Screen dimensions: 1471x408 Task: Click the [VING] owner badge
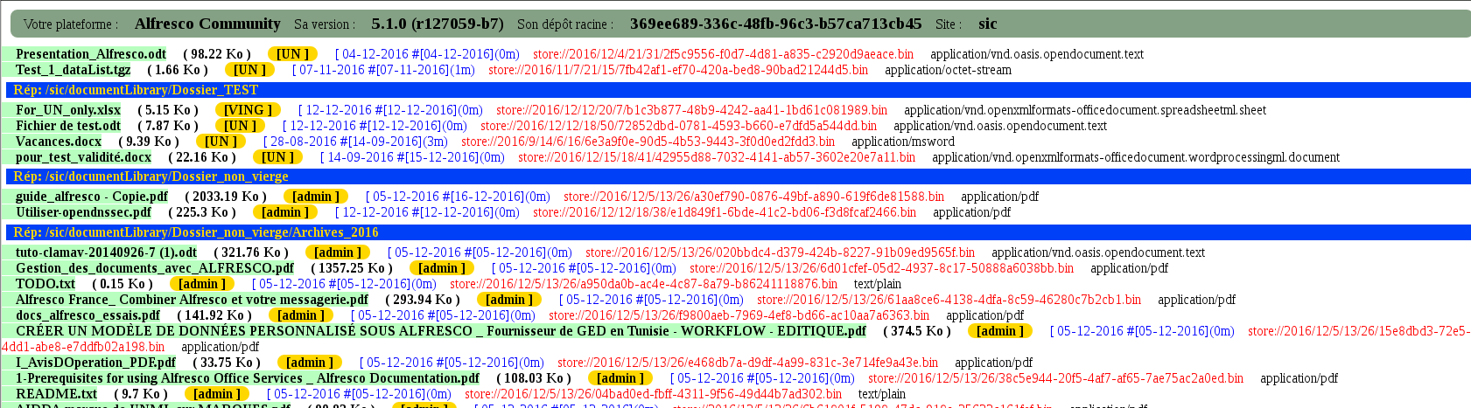tap(249, 110)
